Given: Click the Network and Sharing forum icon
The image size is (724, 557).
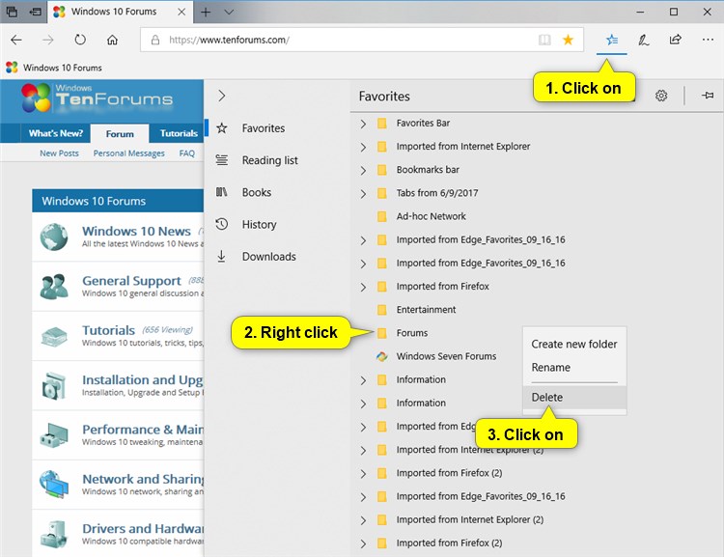Looking at the screenshot, I should click(54, 484).
